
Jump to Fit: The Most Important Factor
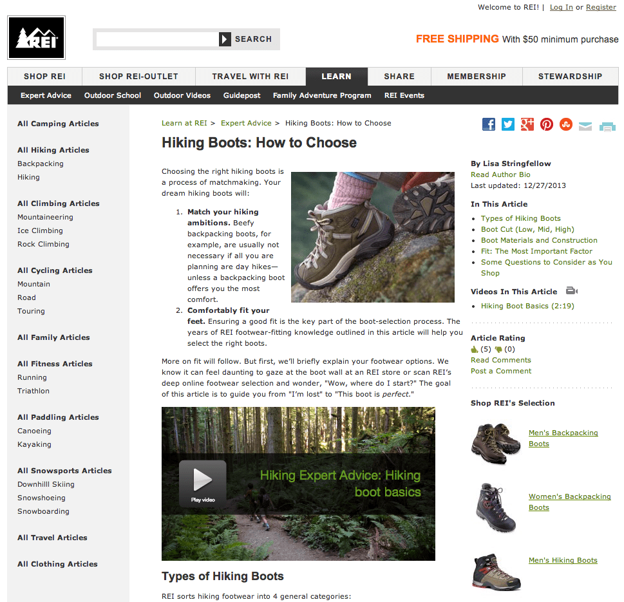pyautogui.click(x=536, y=252)
